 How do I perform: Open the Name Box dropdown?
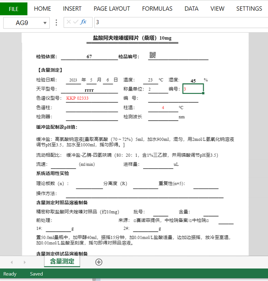click(44, 22)
